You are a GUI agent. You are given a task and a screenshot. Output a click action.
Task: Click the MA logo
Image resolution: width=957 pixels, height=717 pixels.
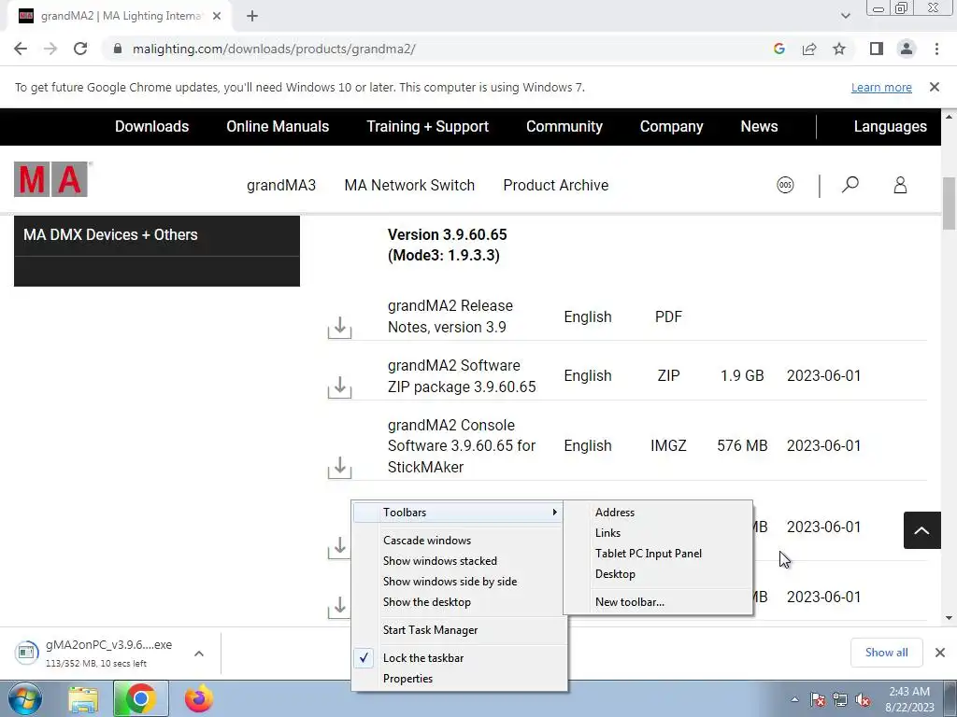click(x=51, y=179)
